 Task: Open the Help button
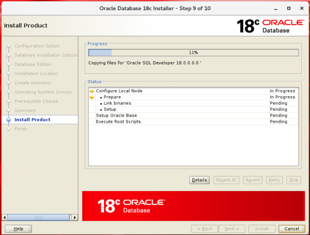18,229
